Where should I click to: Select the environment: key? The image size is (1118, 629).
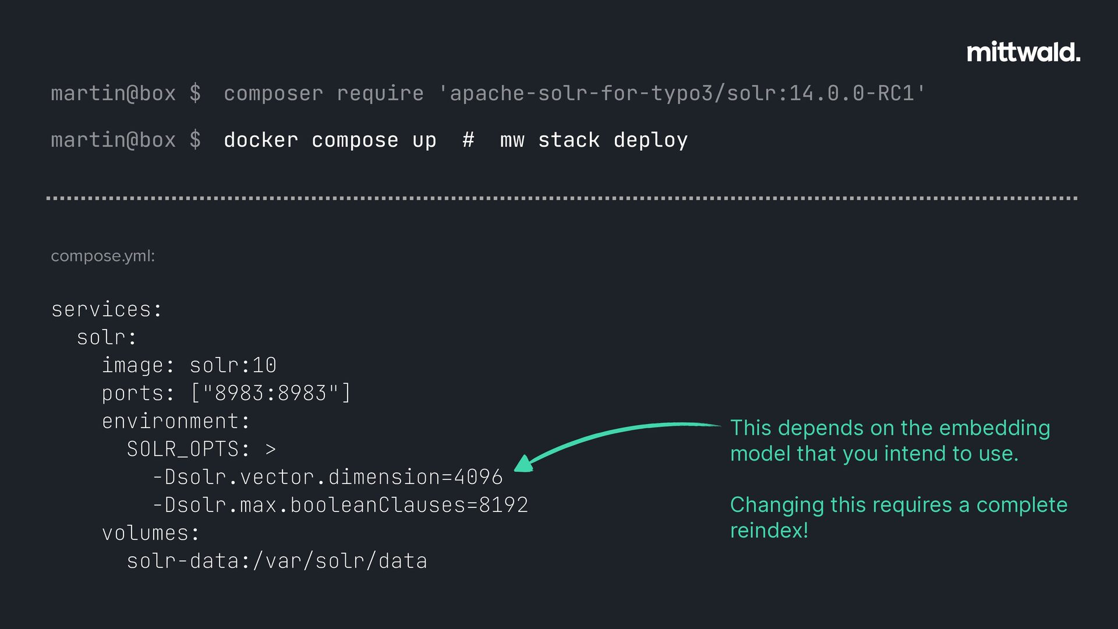point(176,421)
